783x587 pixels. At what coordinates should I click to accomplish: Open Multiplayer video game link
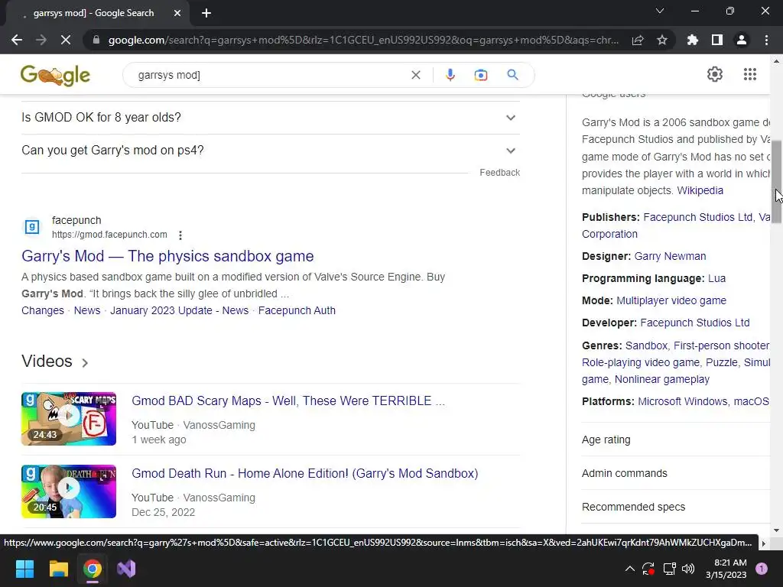(x=671, y=300)
